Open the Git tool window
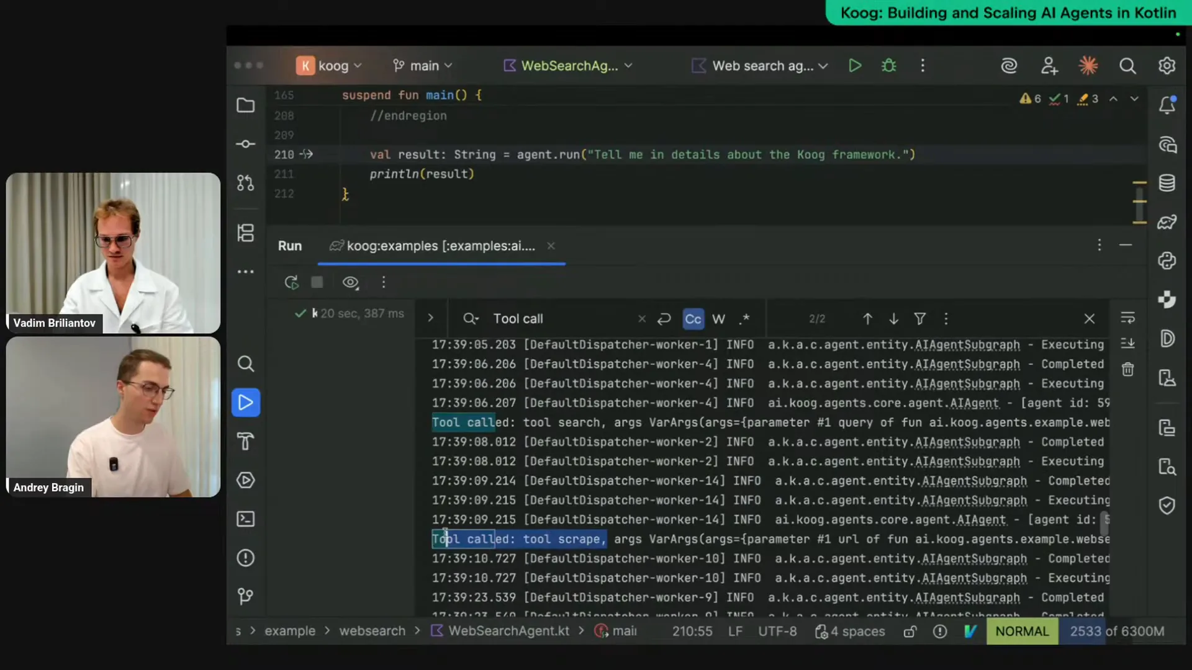 (x=246, y=597)
